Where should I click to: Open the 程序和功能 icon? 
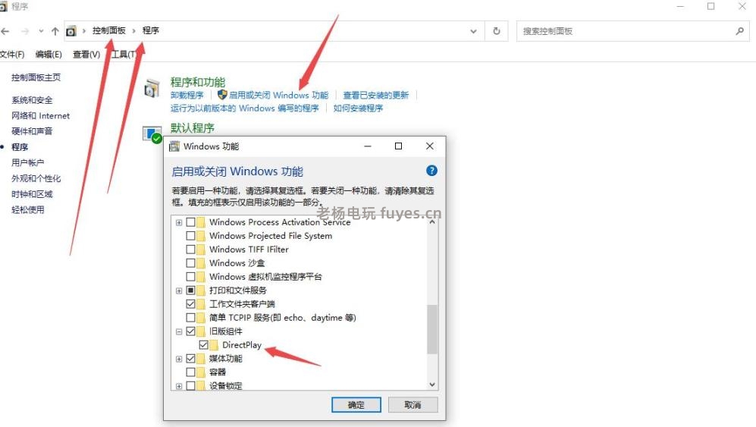pyautogui.click(x=152, y=88)
